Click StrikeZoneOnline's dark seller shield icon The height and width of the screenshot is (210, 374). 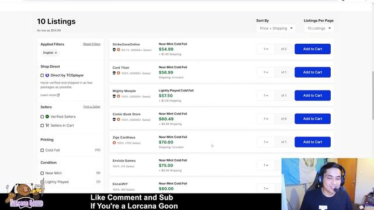[115, 50]
